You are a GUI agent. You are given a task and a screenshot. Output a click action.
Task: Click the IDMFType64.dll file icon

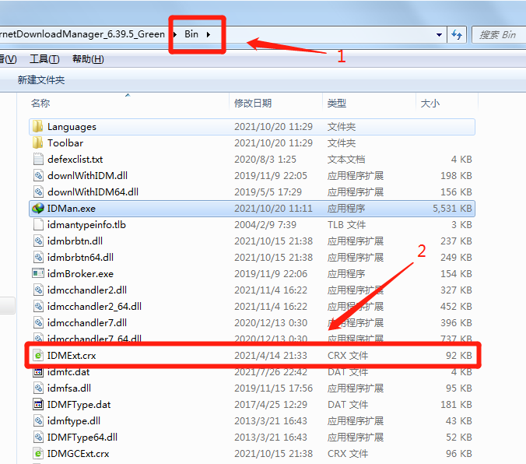tap(38, 437)
